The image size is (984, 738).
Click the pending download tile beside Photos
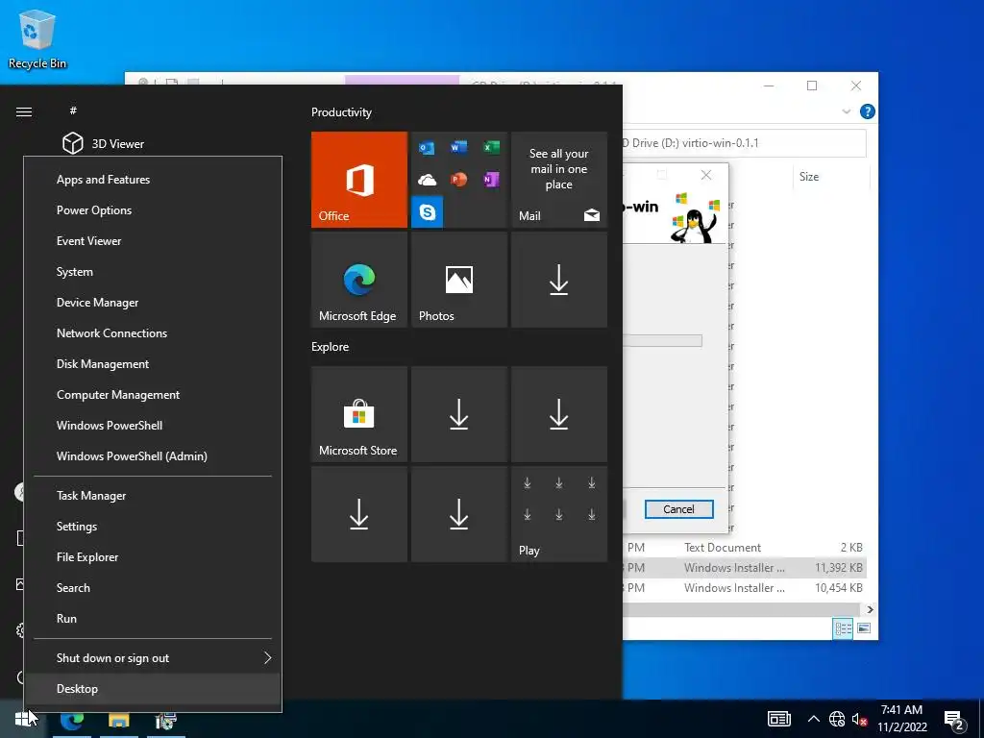tap(559, 280)
